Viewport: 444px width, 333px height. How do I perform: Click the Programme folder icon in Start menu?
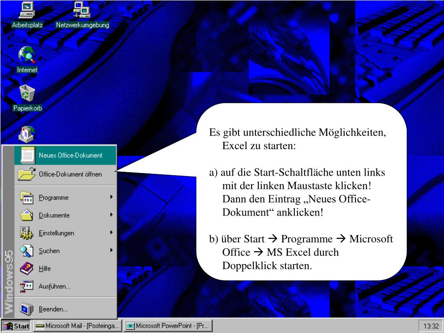(x=26, y=197)
